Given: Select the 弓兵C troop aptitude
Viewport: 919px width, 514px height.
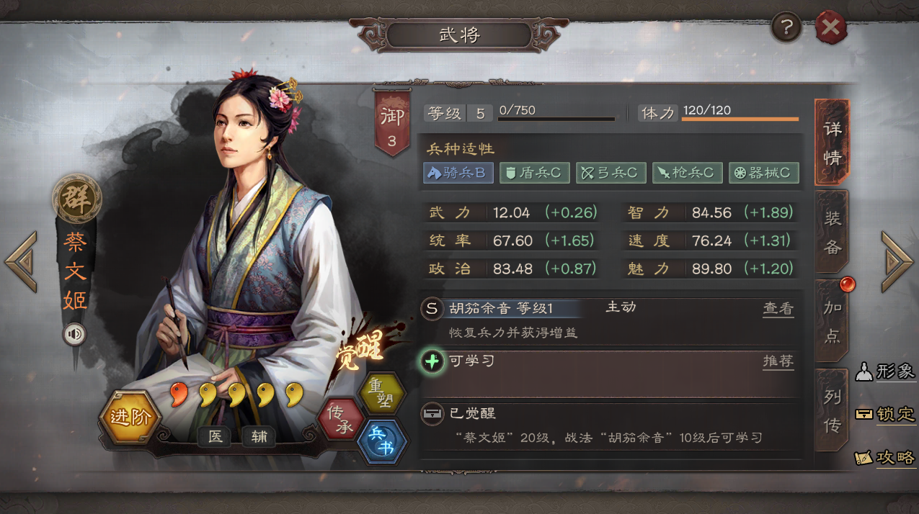Looking at the screenshot, I should [x=611, y=173].
